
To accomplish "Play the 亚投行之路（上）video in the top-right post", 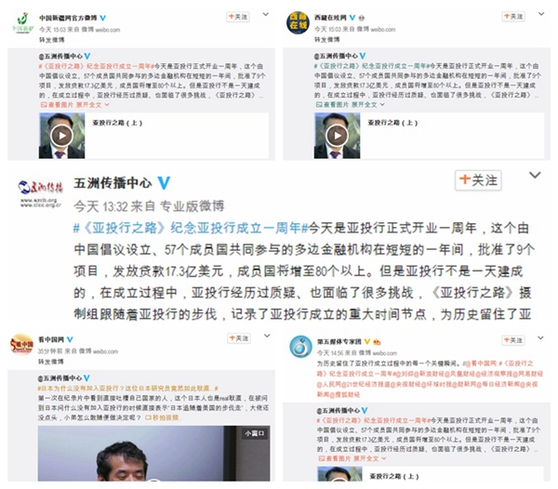I will (x=337, y=136).
